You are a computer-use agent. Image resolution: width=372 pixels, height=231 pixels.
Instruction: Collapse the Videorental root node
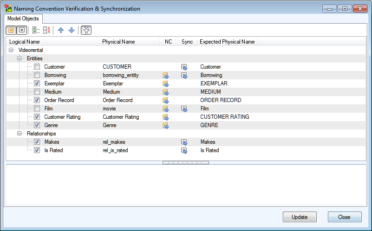[11, 50]
